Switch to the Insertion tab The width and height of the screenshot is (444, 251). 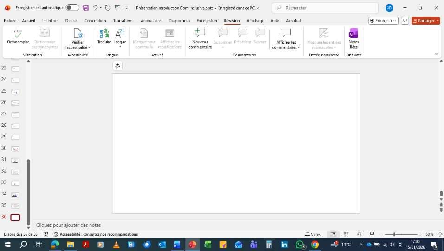(x=50, y=21)
